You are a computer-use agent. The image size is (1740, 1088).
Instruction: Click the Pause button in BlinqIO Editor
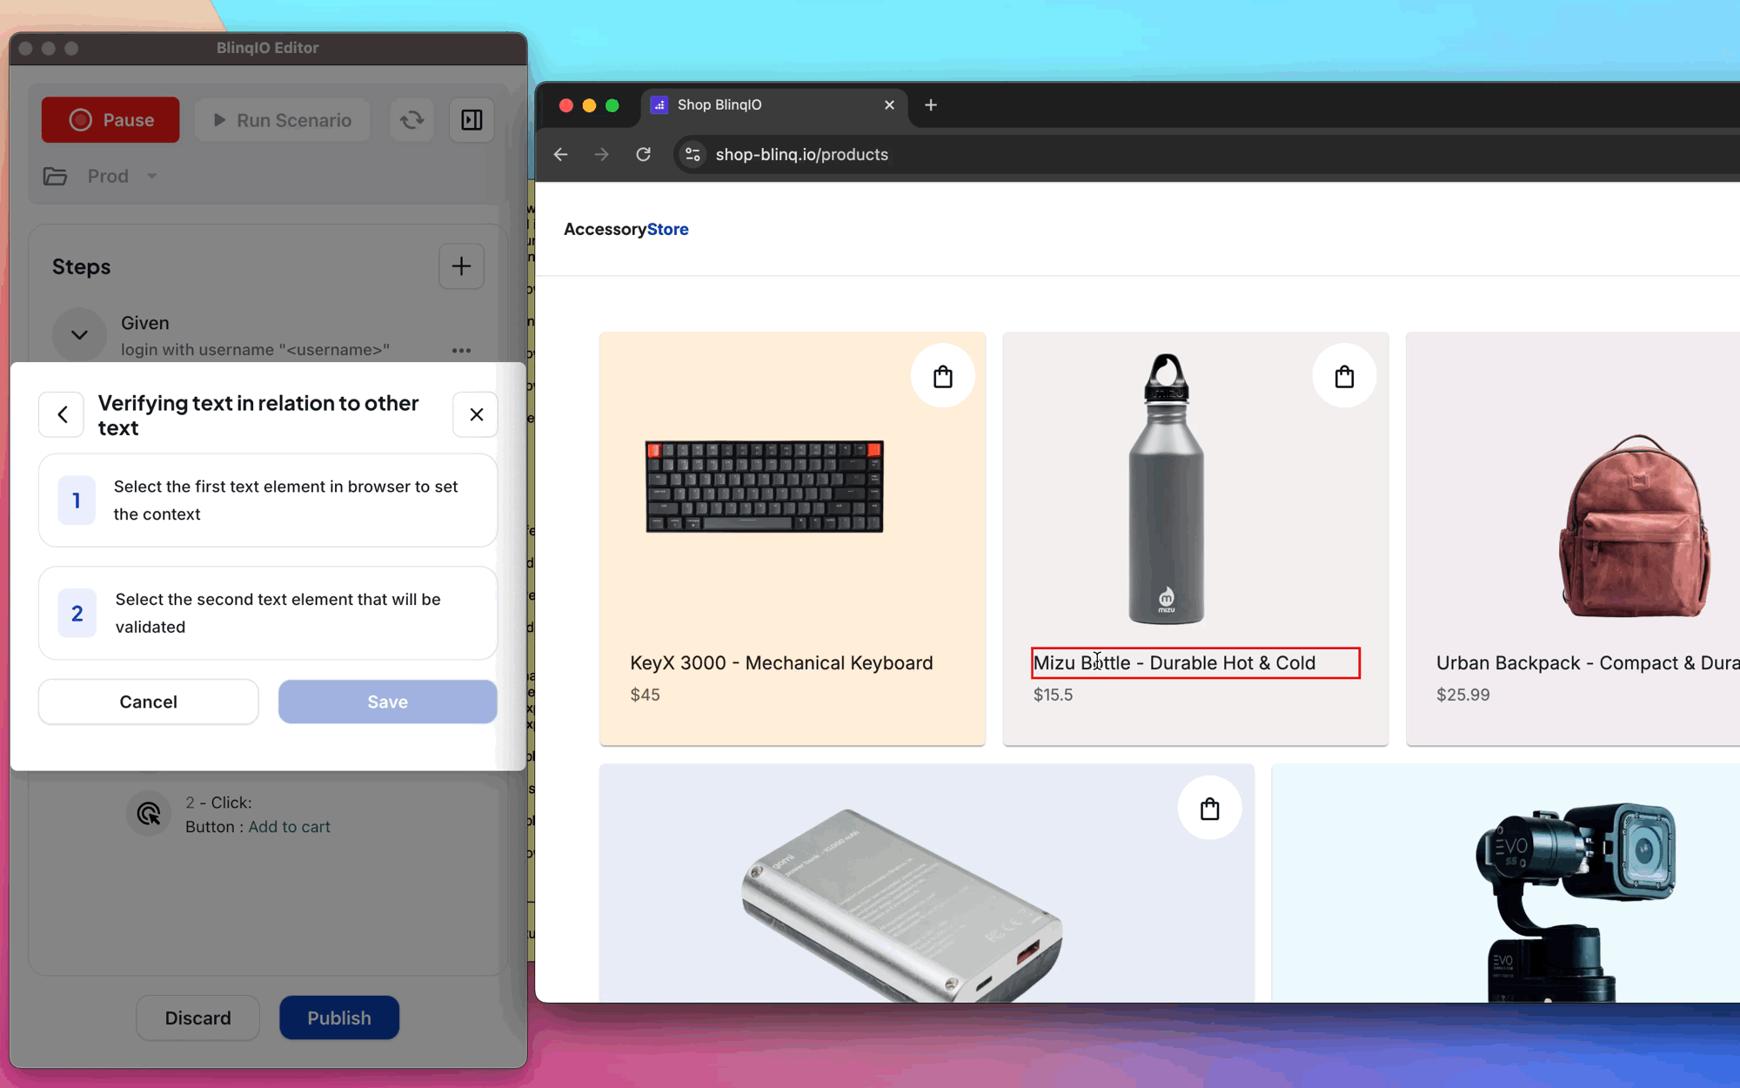[x=110, y=119]
